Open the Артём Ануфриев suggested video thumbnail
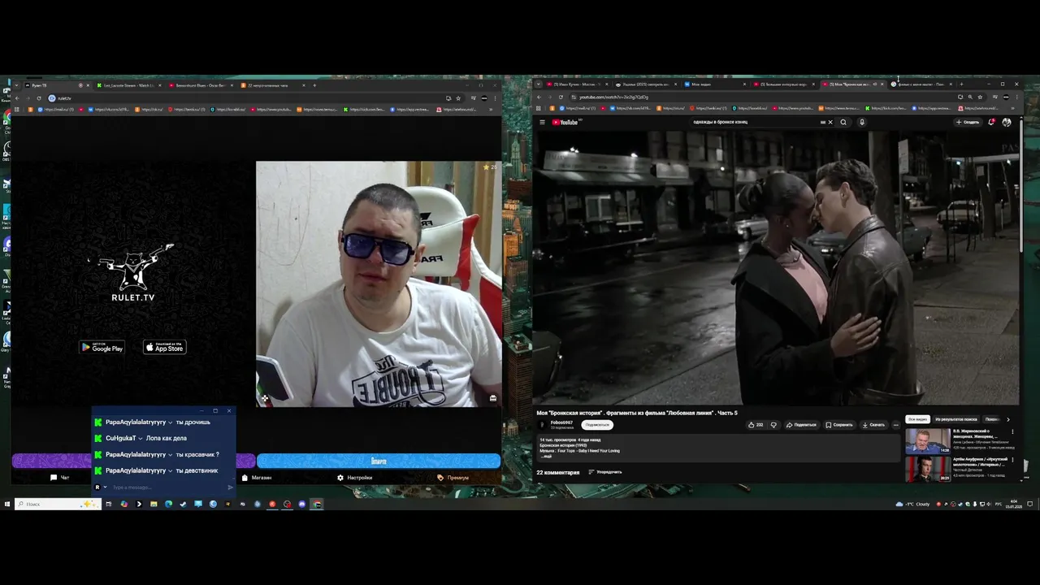Image resolution: width=1040 pixels, height=585 pixels. (x=928, y=469)
